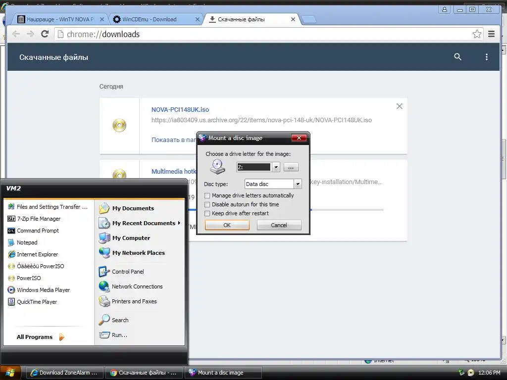Open Windows Media Player from Start menu
Viewport: 507px width, 380px height.
pos(39,290)
